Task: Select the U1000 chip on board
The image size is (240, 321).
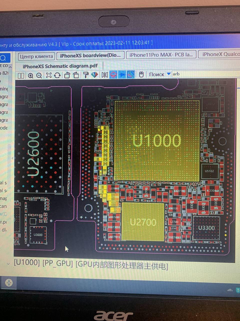Action: coord(157,140)
